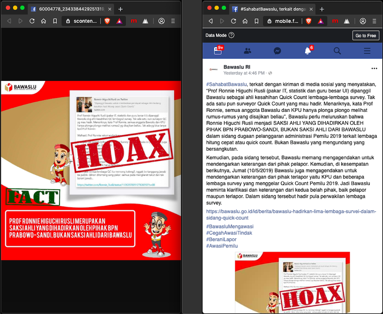Screen dimensions: 383x314
Task: Click the Go to Free button
Action: (366, 35)
